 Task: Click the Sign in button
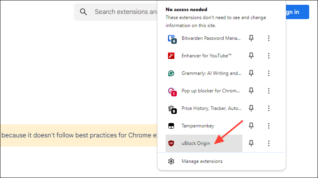pyautogui.click(x=297, y=12)
